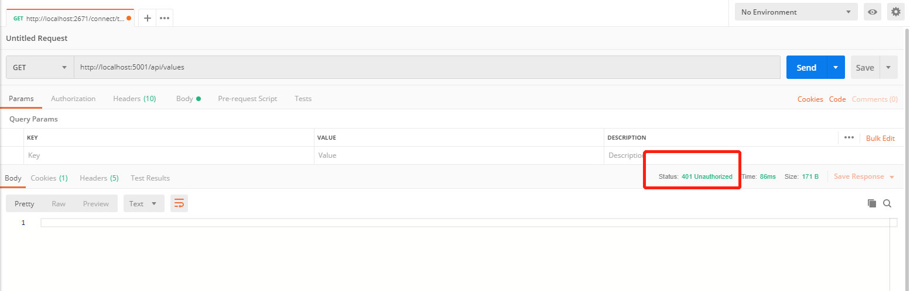Screen dimensions: 910x291
Task: Change response format Text dropdown
Action: pos(143,203)
